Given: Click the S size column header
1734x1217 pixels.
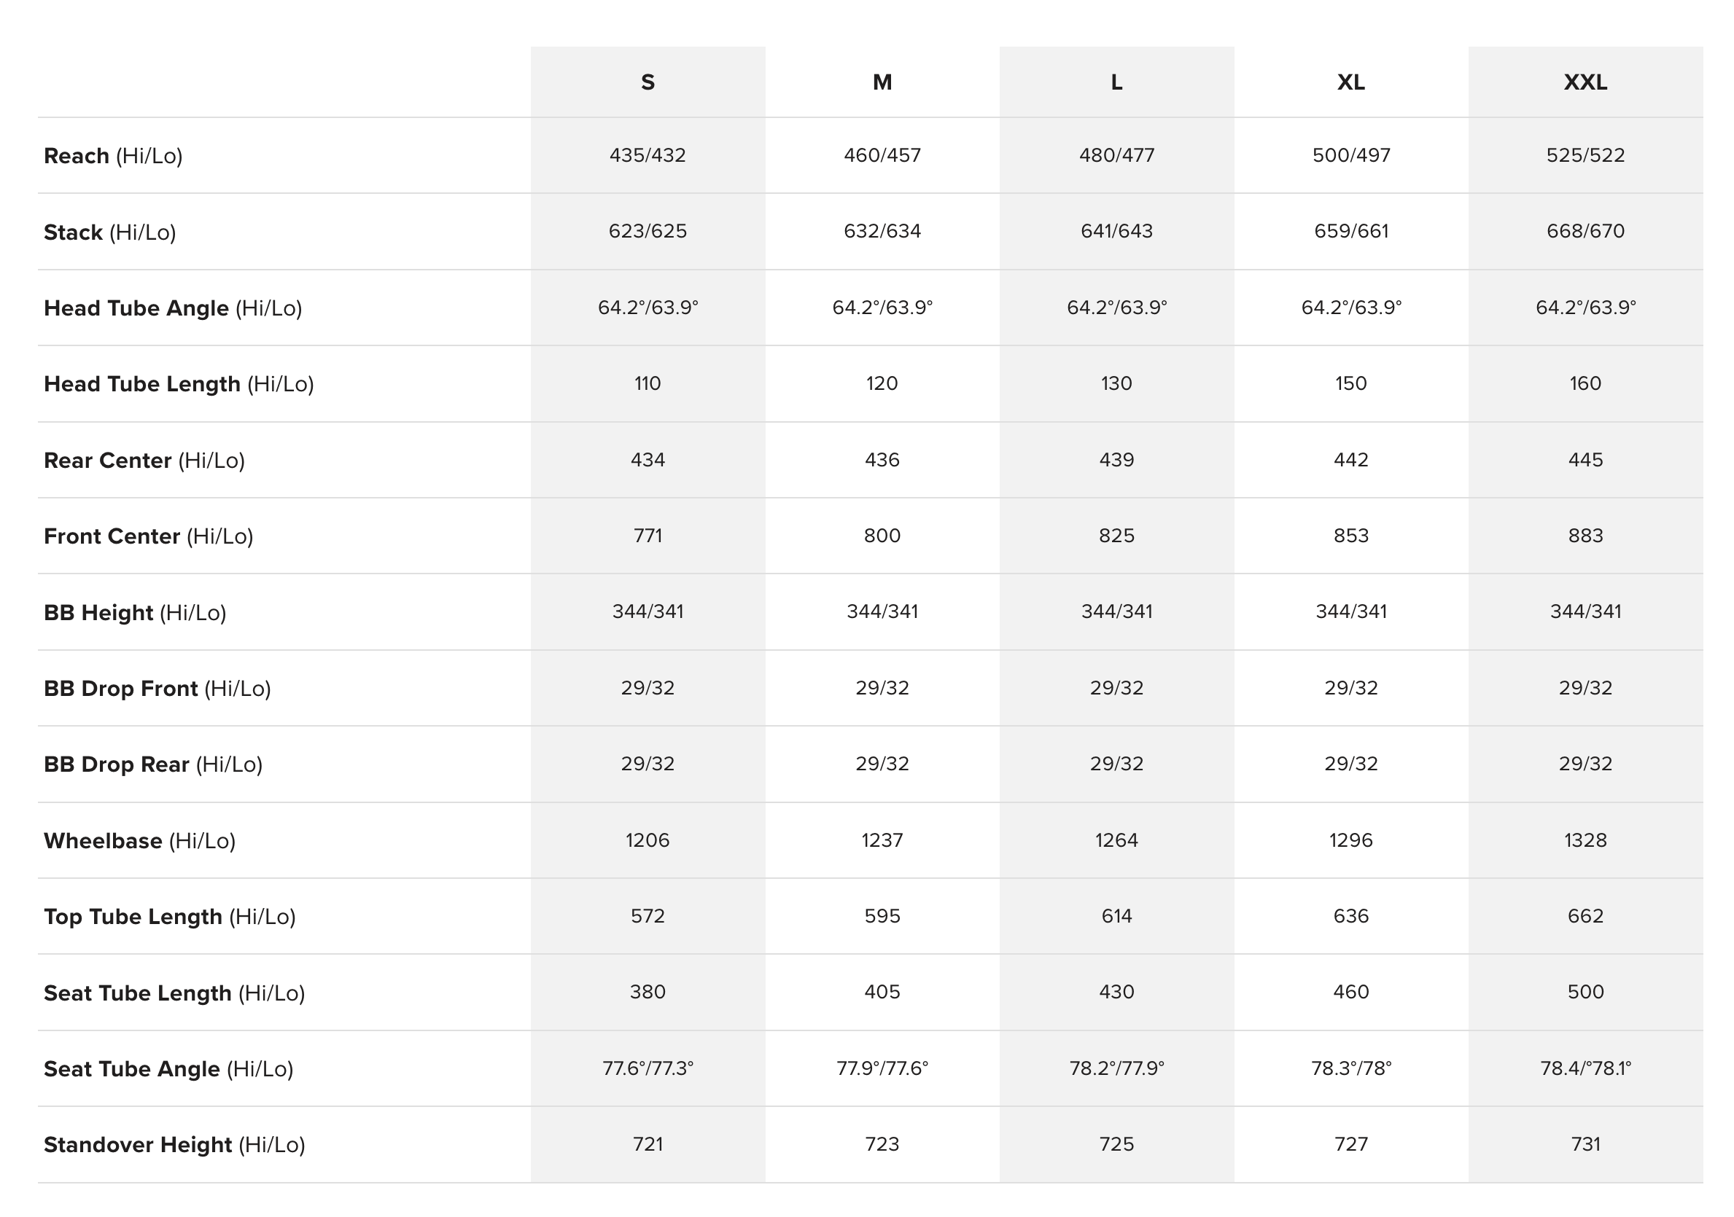Looking at the screenshot, I should click(x=648, y=82).
